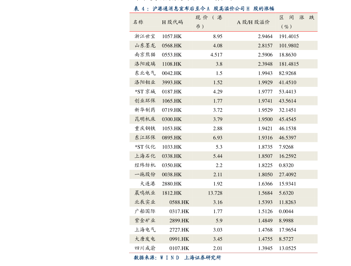This screenshot has width=351, height=266.
Task: Select the company name '*ST 京城'
Action: (x=145, y=92)
